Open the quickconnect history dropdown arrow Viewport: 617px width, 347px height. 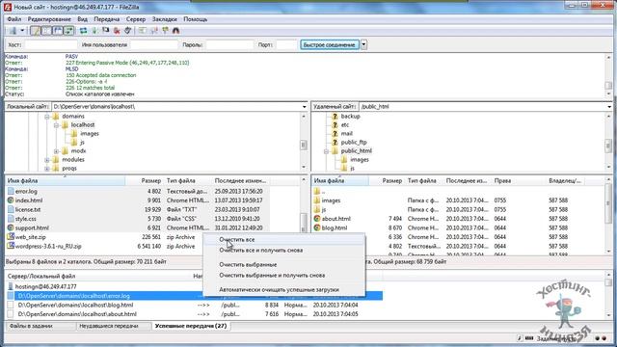click(364, 45)
